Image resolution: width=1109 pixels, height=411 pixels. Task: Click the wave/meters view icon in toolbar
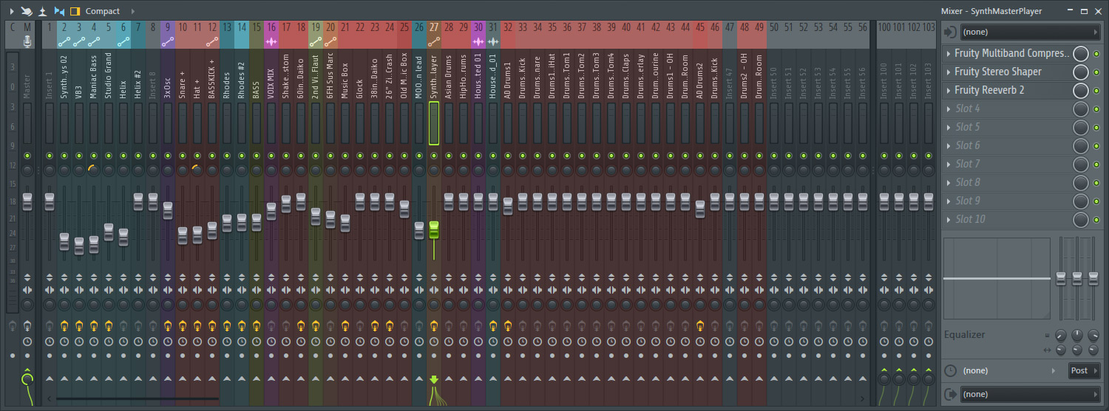(43, 11)
